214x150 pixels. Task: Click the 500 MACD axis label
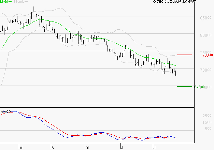pos(208,129)
